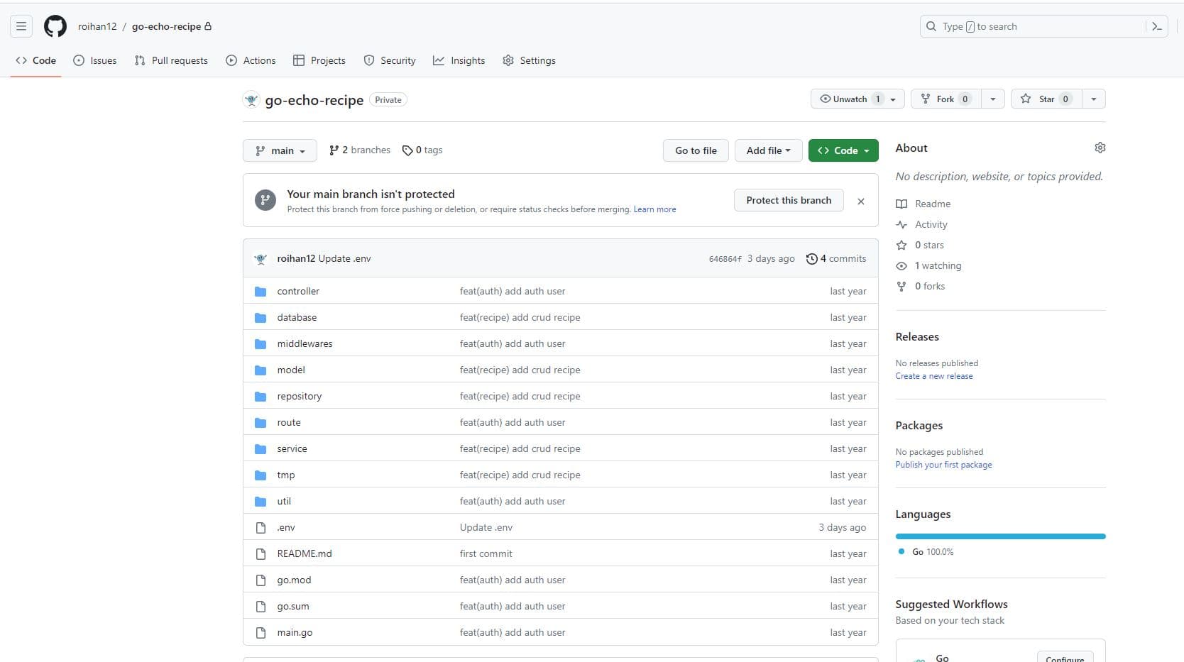Click the Go language color bar
This screenshot has width=1184, height=662.
[999, 536]
